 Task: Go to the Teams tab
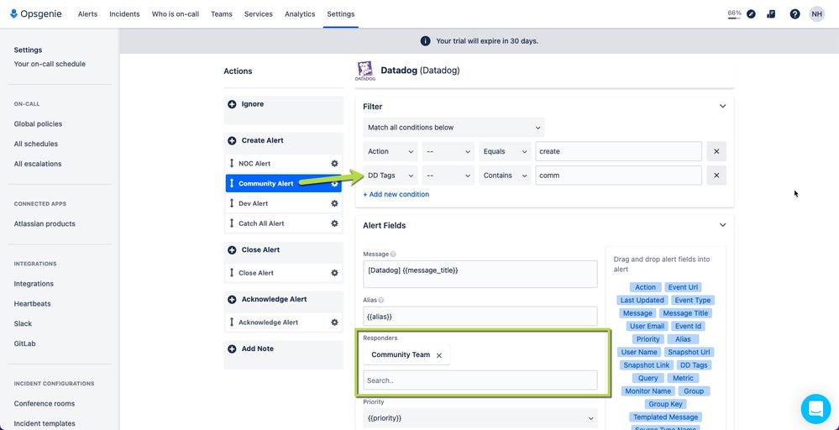(222, 14)
